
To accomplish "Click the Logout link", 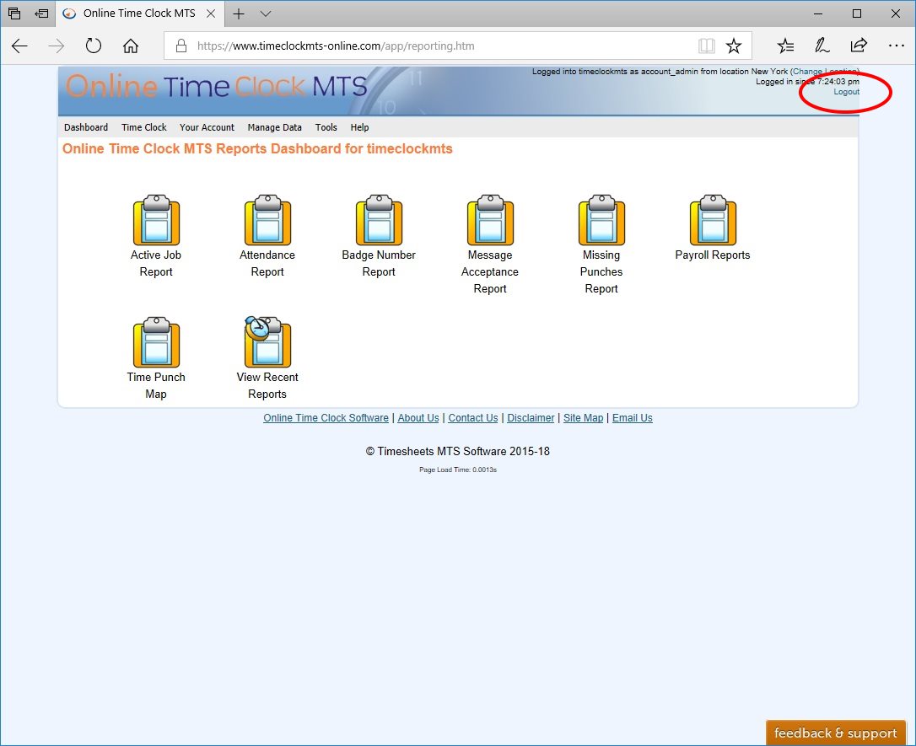I will pyautogui.click(x=846, y=91).
